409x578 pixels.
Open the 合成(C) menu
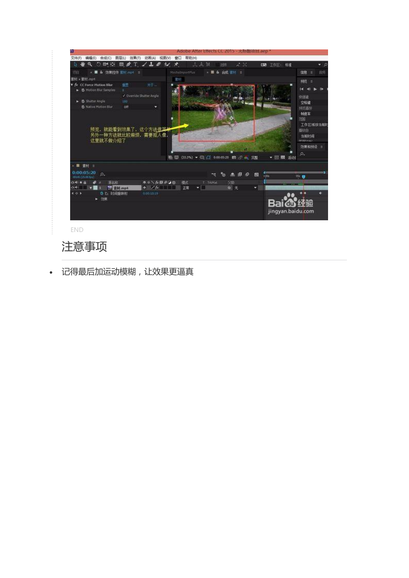(106, 58)
